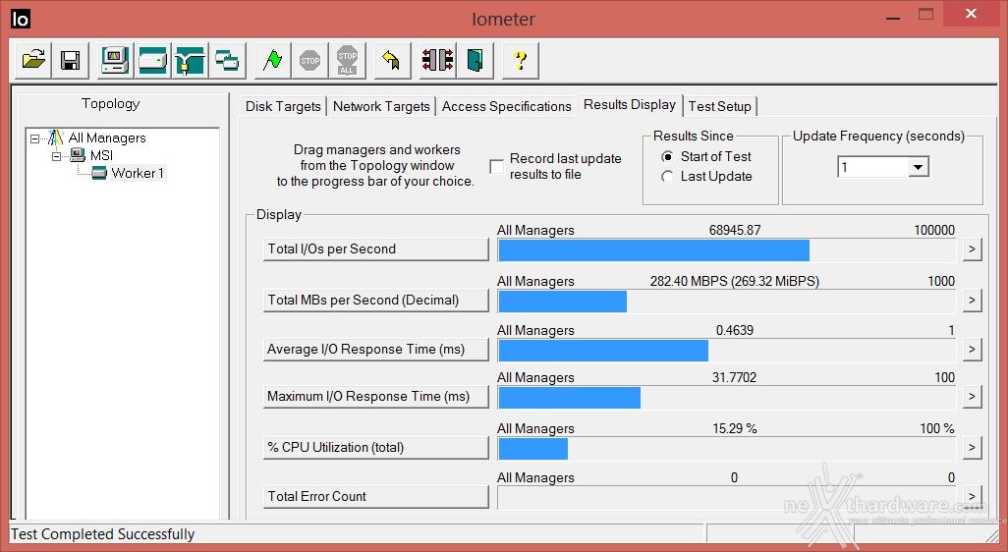This screenshot has height=552, width=1008.
Task: Open the Test Setup tab
Action: point(719,107)
